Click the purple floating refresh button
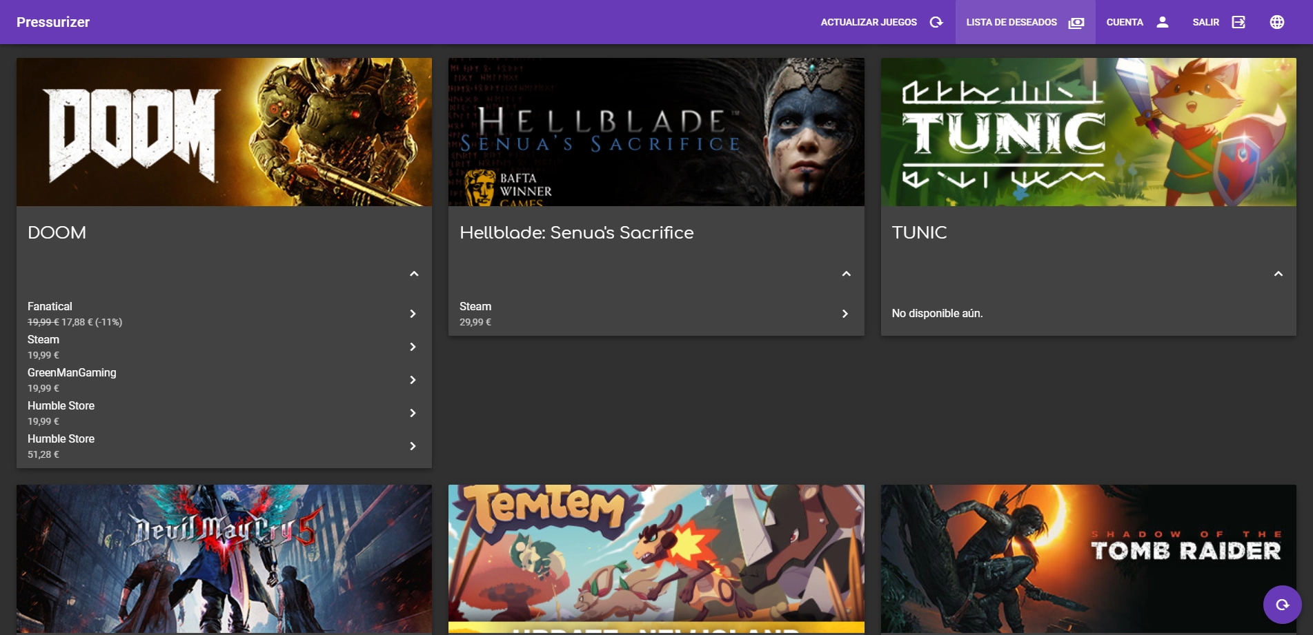This screenshot has height=635, width=1313. [x=1282, y=605]
